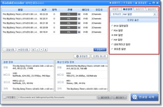Select PMP 일반 radio button

click(x=112, y=35)
